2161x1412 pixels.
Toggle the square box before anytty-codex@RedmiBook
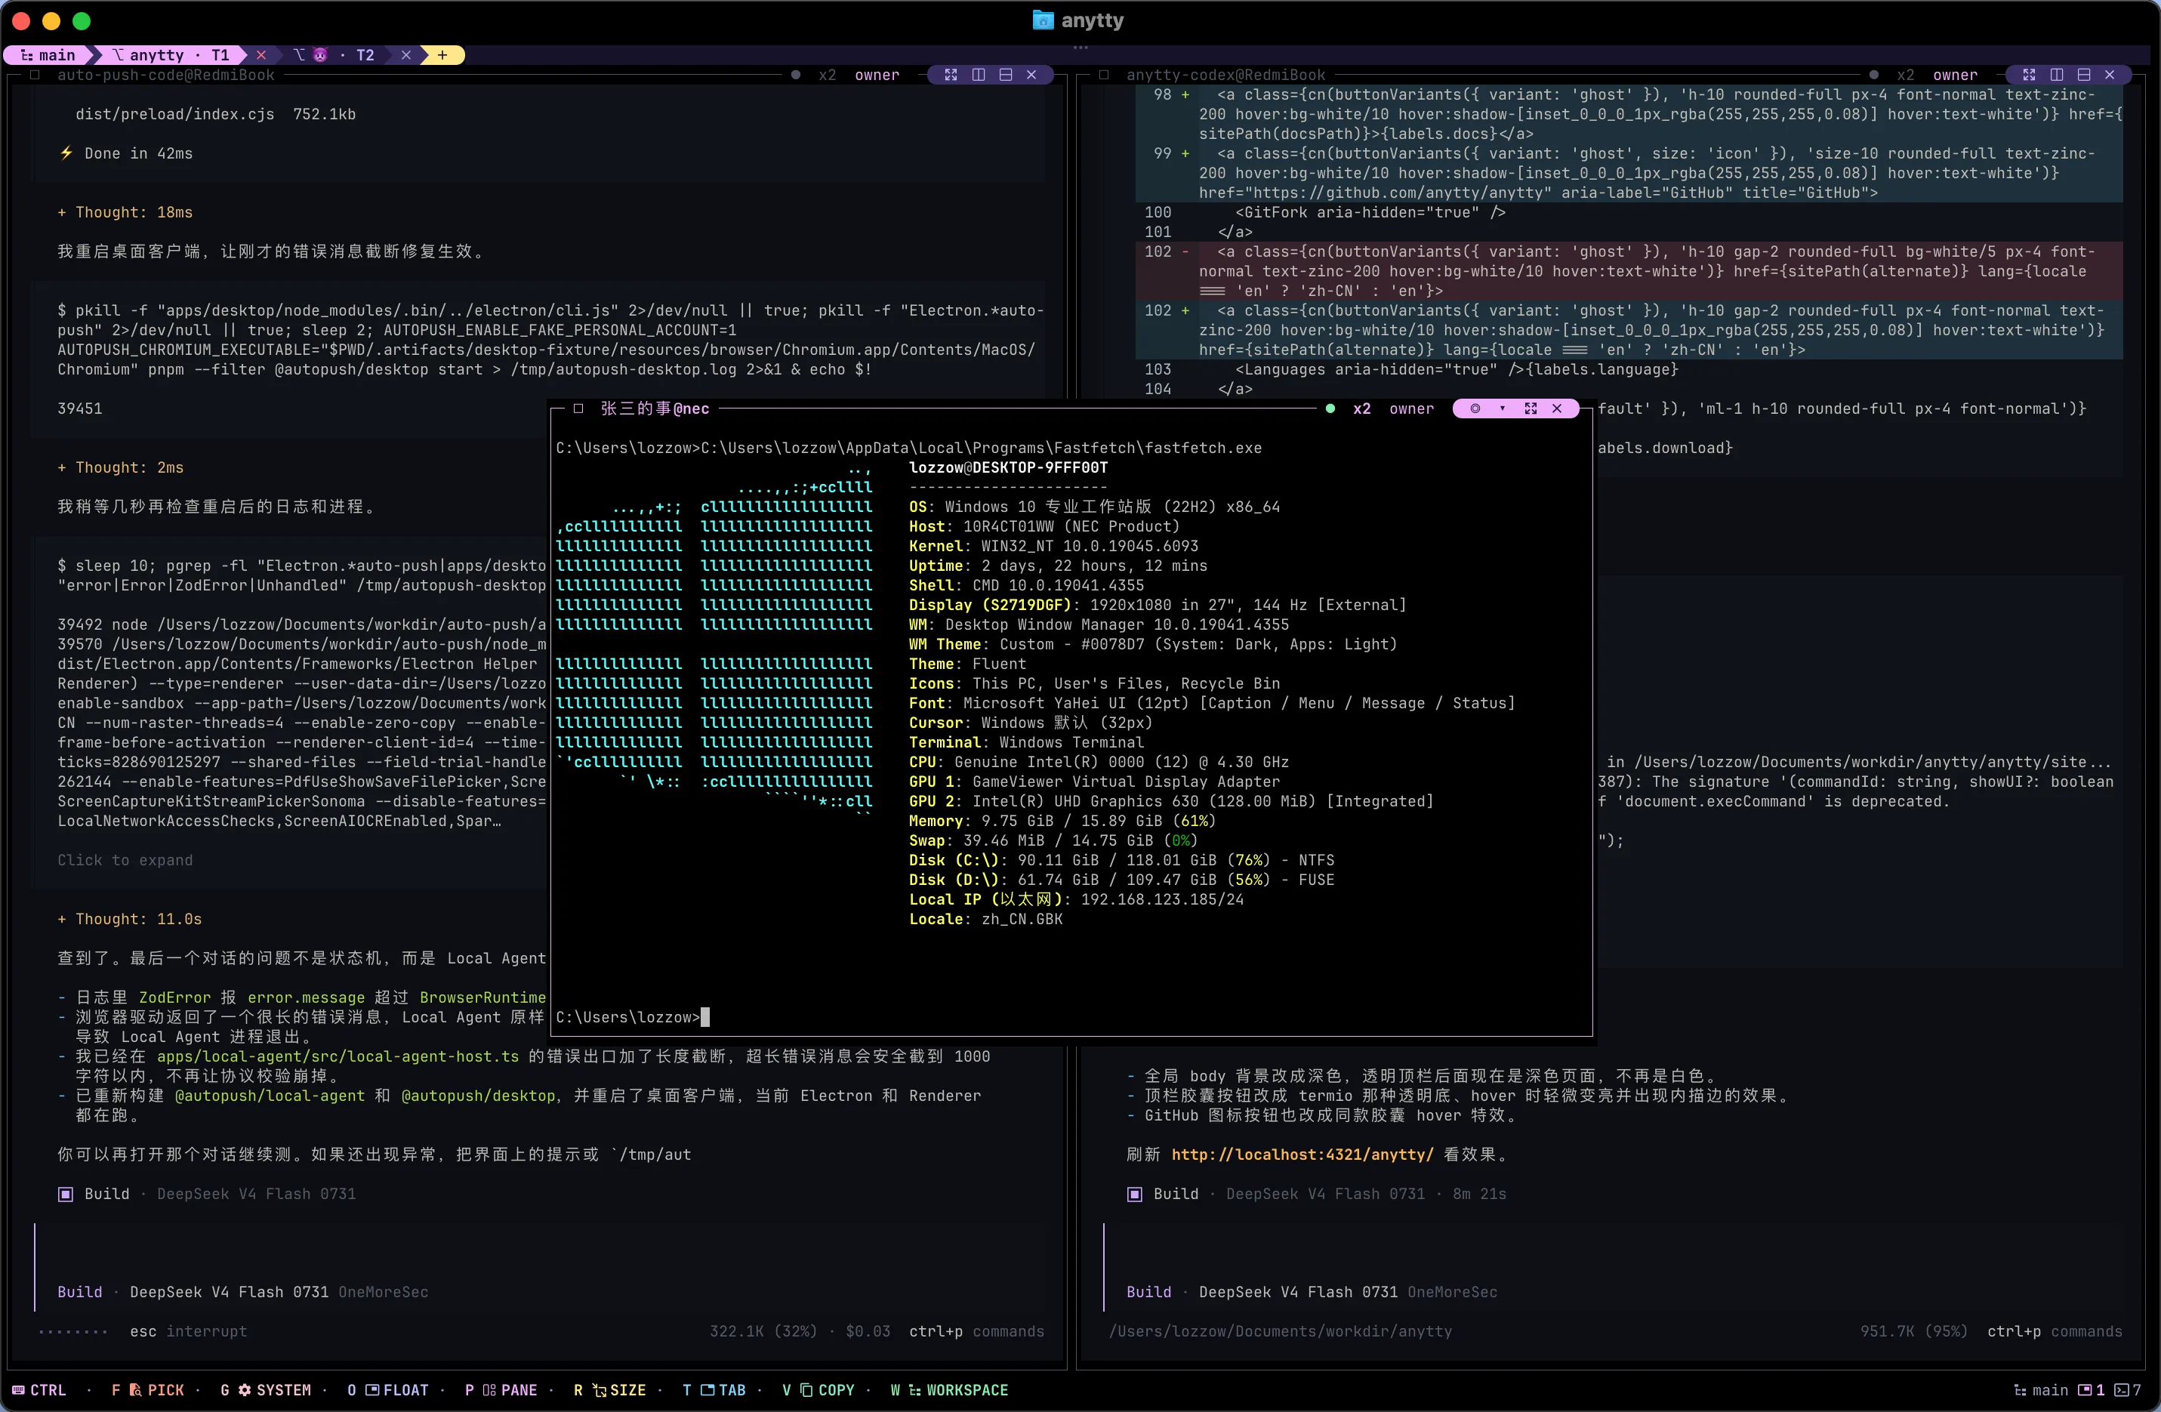(1104, 76)
